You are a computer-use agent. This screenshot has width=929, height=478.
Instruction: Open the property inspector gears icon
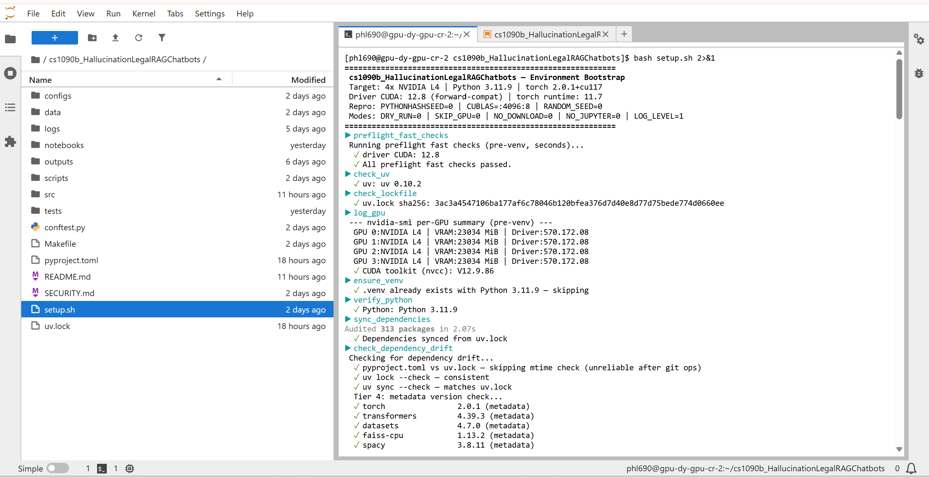[919, 39]
